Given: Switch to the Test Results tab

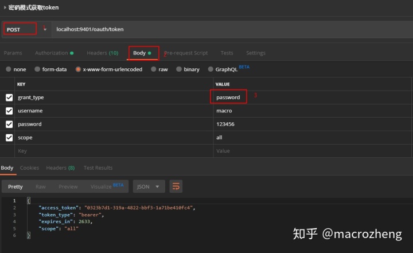Looking at the screenshot, I should point(98,168).
